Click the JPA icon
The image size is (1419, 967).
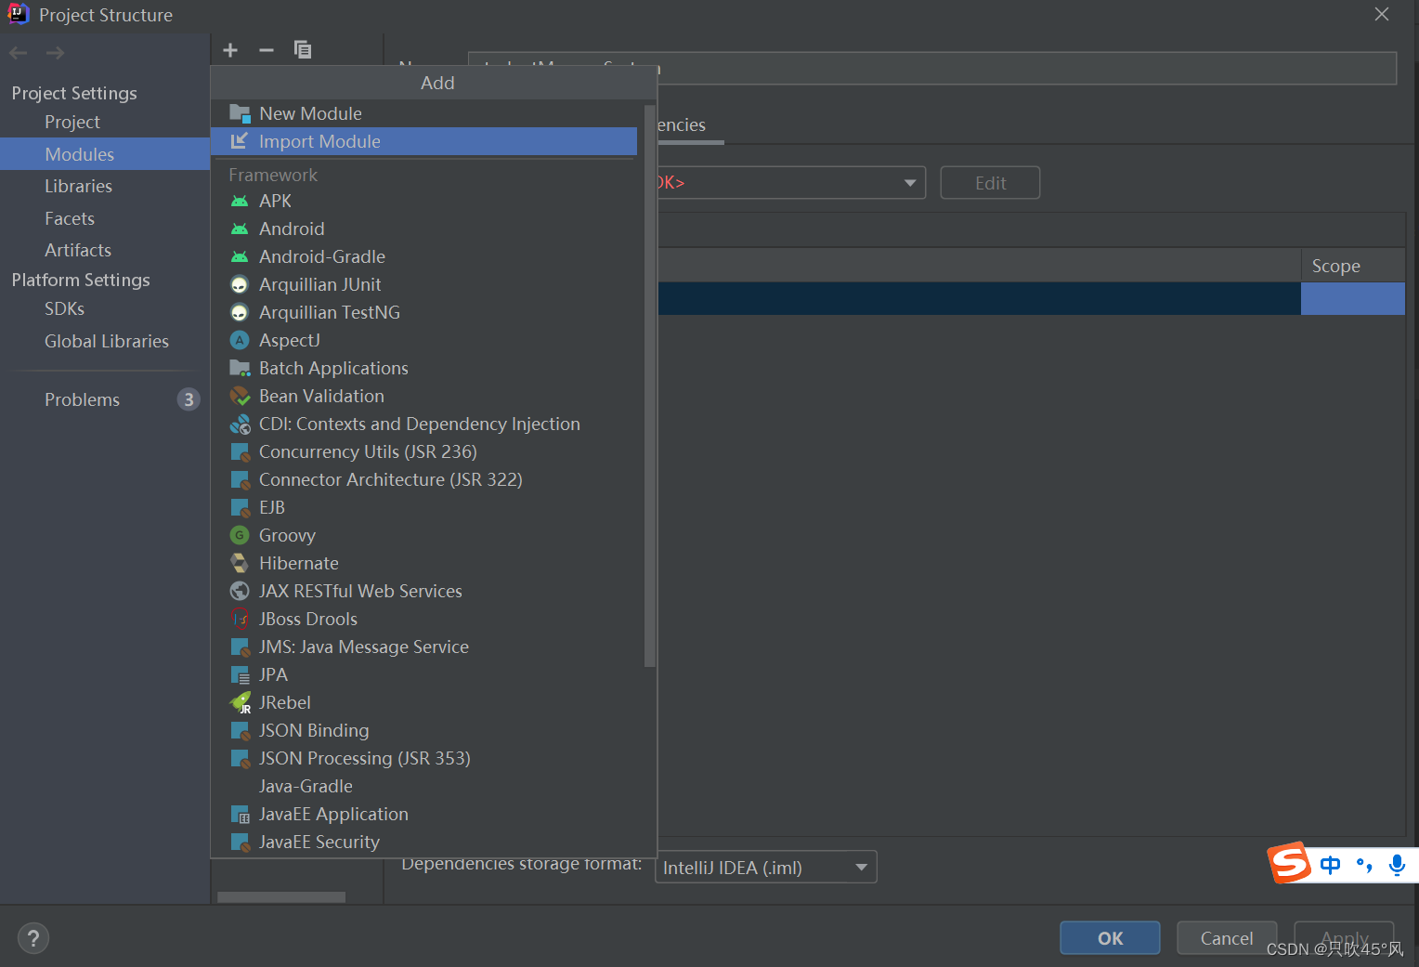point(240,674)
